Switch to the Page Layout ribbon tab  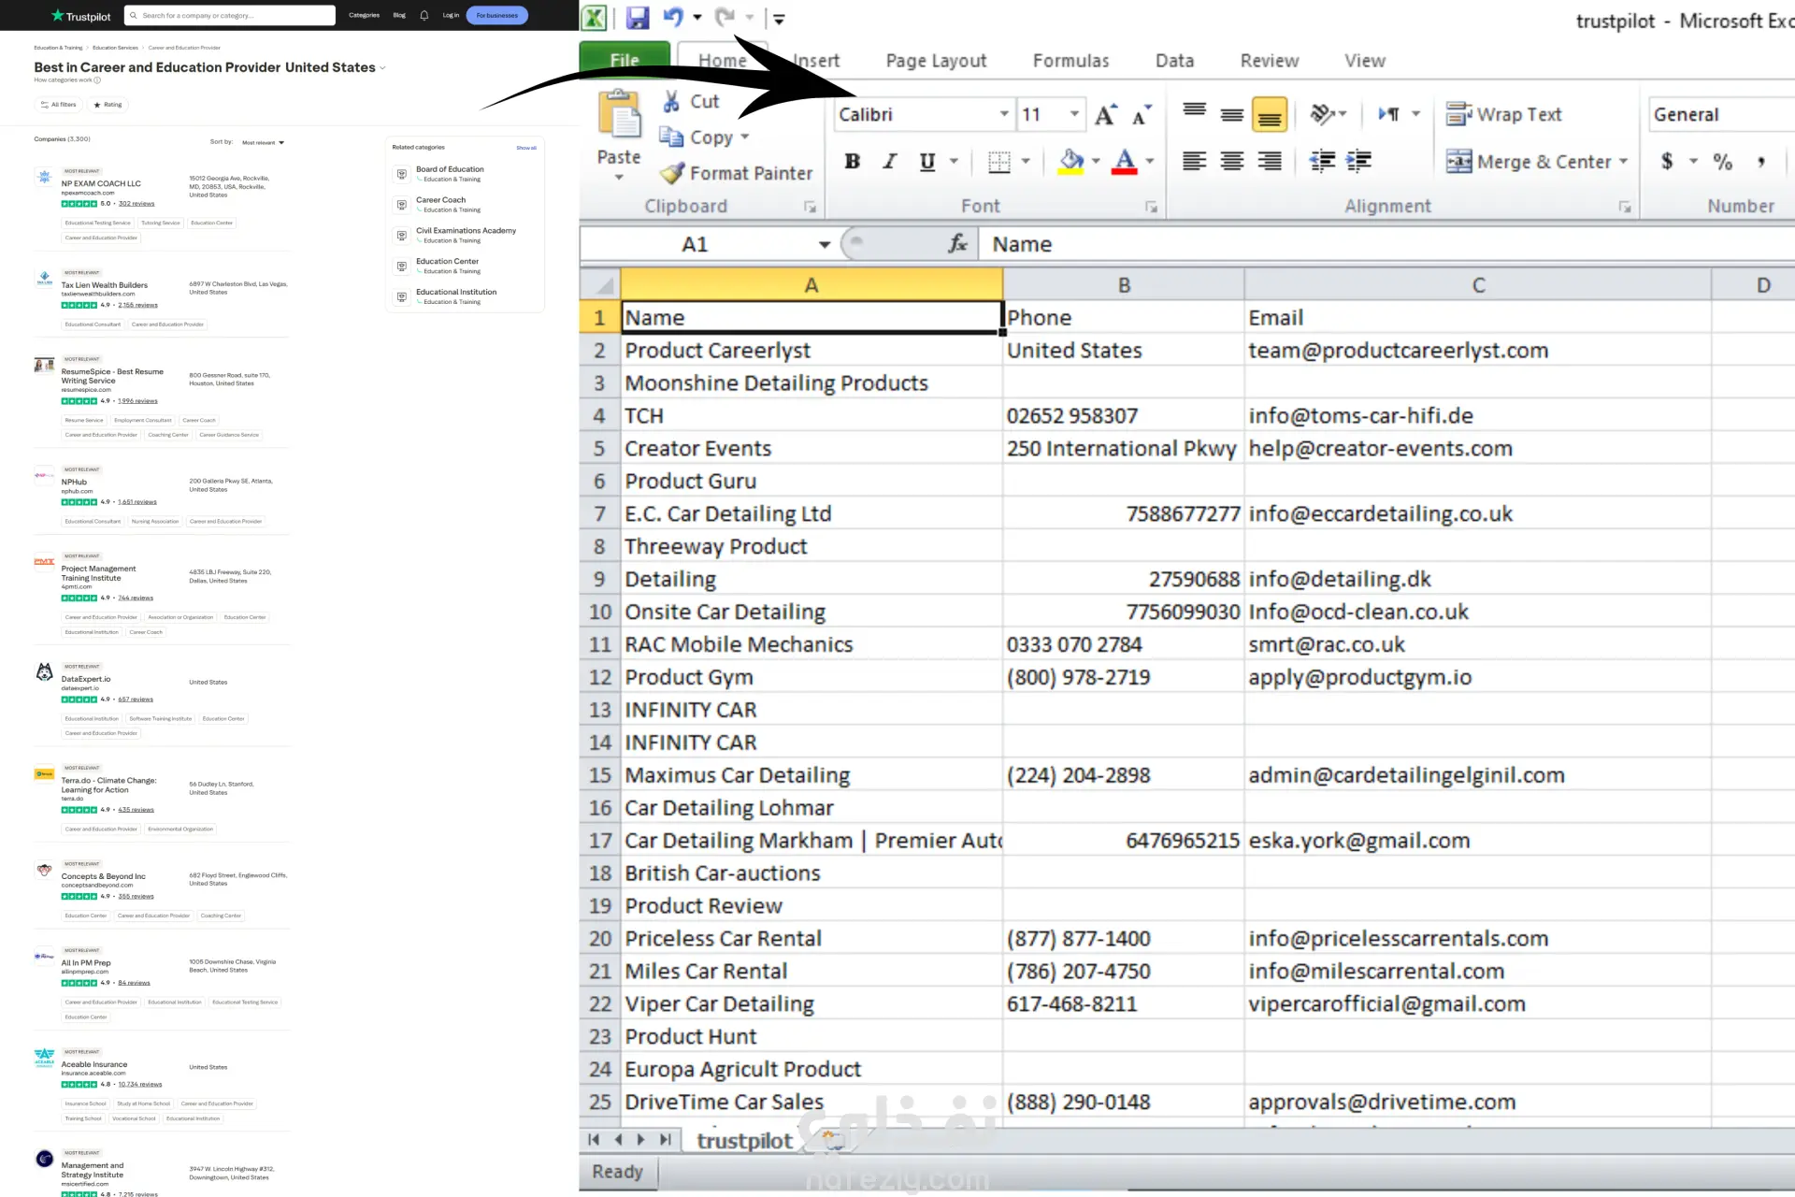point(936,60)
